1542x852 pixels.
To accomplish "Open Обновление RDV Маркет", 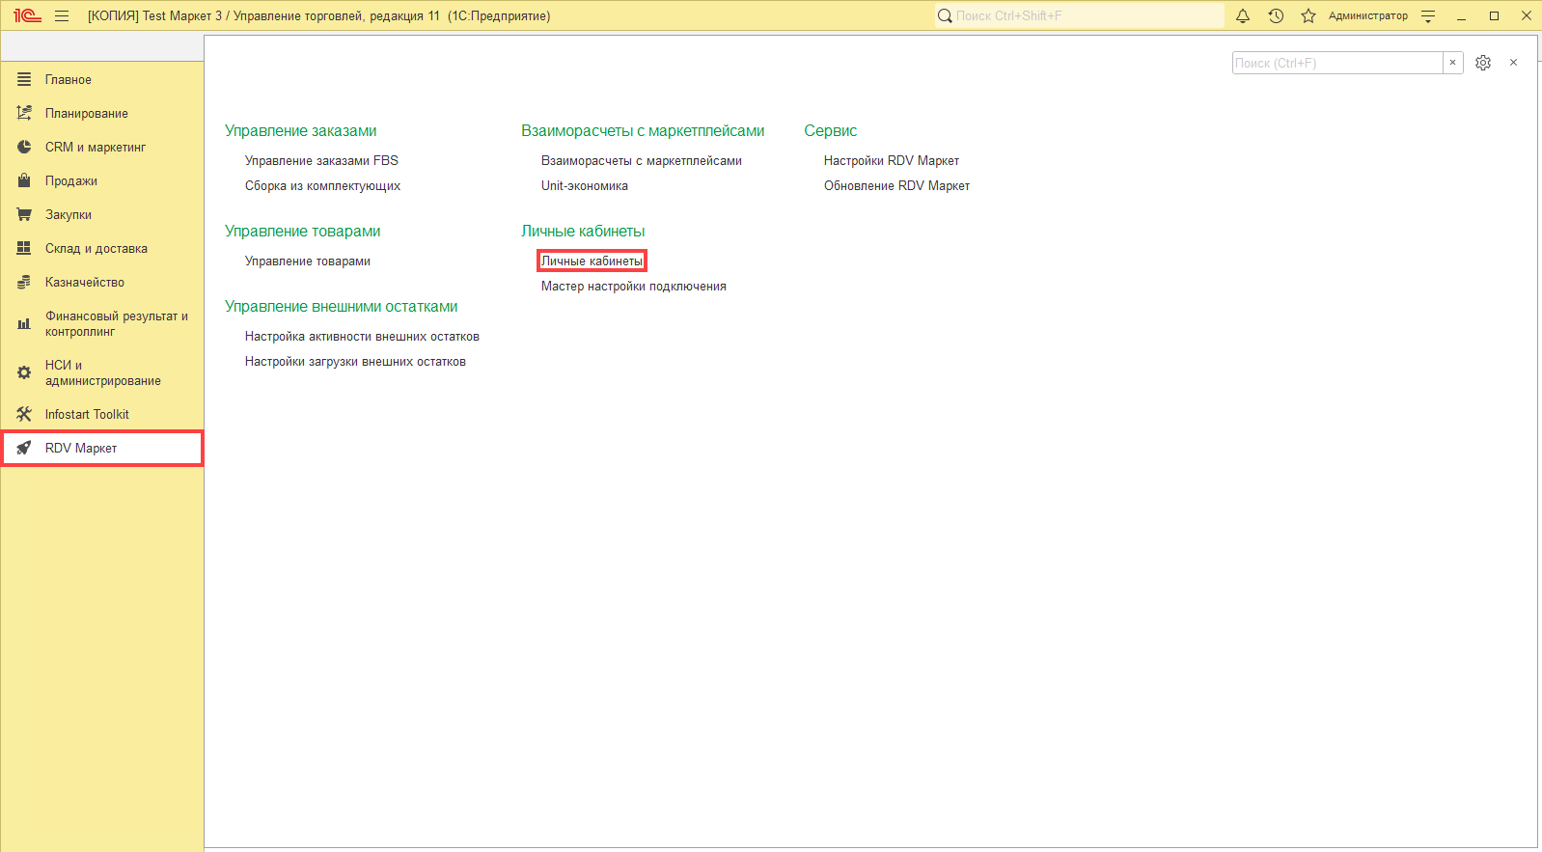I will [x=896, y=185].
